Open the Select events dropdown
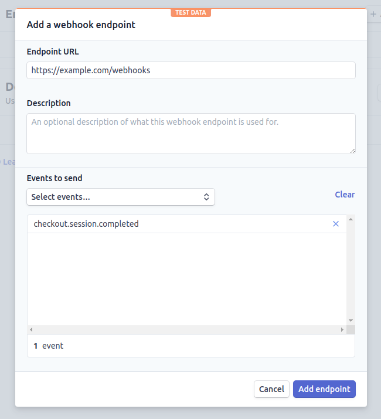 pyautogui.click(x=121, y=197)
